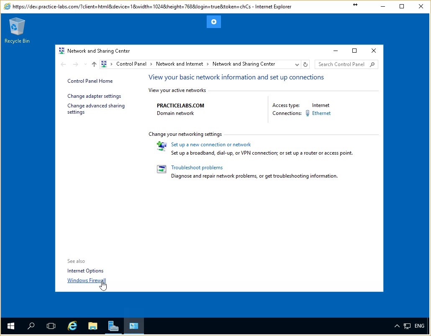Click the Up arrow navigation button
Screen dimensions: 431x336
(x=94, y=64)
